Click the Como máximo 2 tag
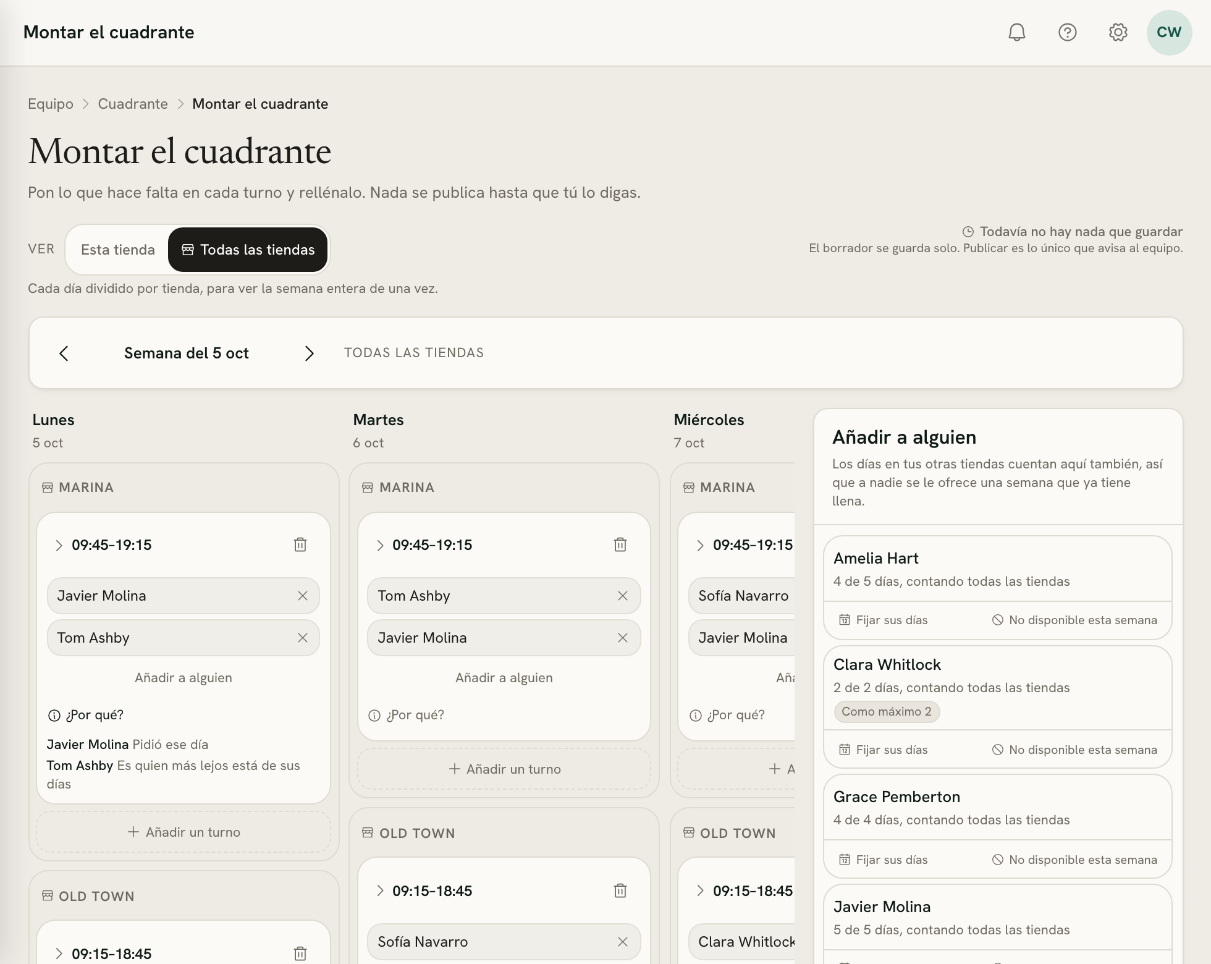This screenshot has height=964, width=1211. click(x=887, y=711)
